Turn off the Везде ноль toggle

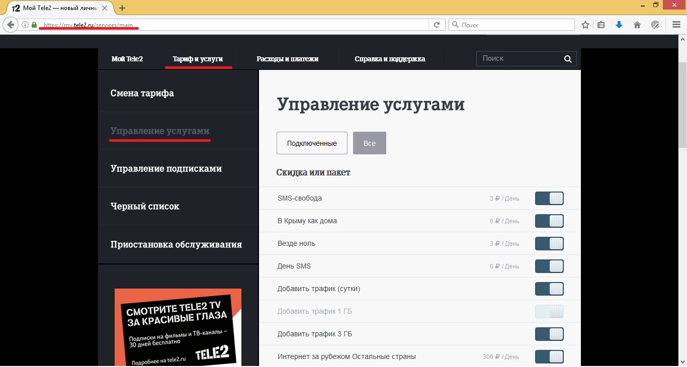pyautogui.click(x=549, y=243)
